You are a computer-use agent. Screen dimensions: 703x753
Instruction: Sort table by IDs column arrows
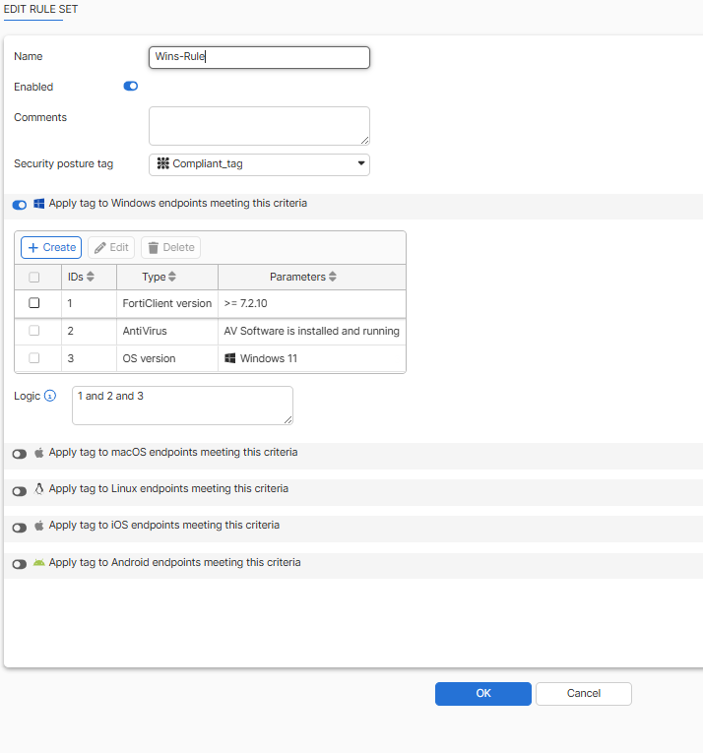tap(92, 278)
